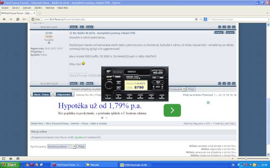
Task: Click the zoom slider in status bar
Action: tap(246, 158)
